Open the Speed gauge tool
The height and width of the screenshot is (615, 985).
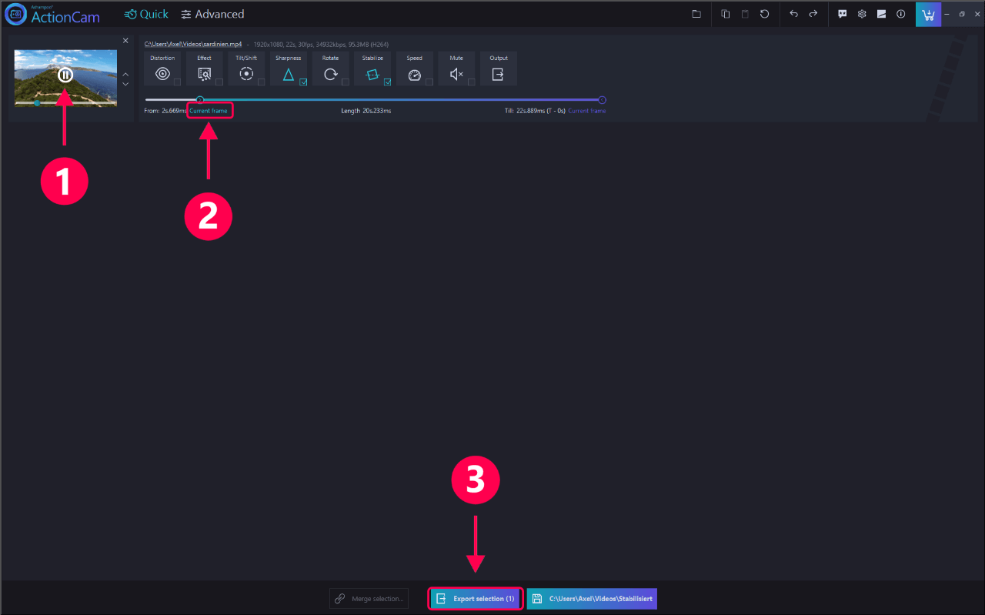click(414, 75)
